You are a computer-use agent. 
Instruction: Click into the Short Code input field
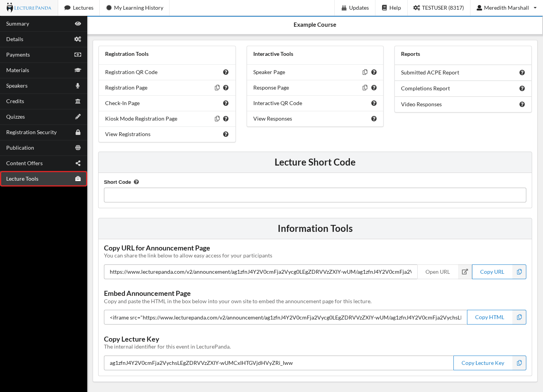point(315,195)
